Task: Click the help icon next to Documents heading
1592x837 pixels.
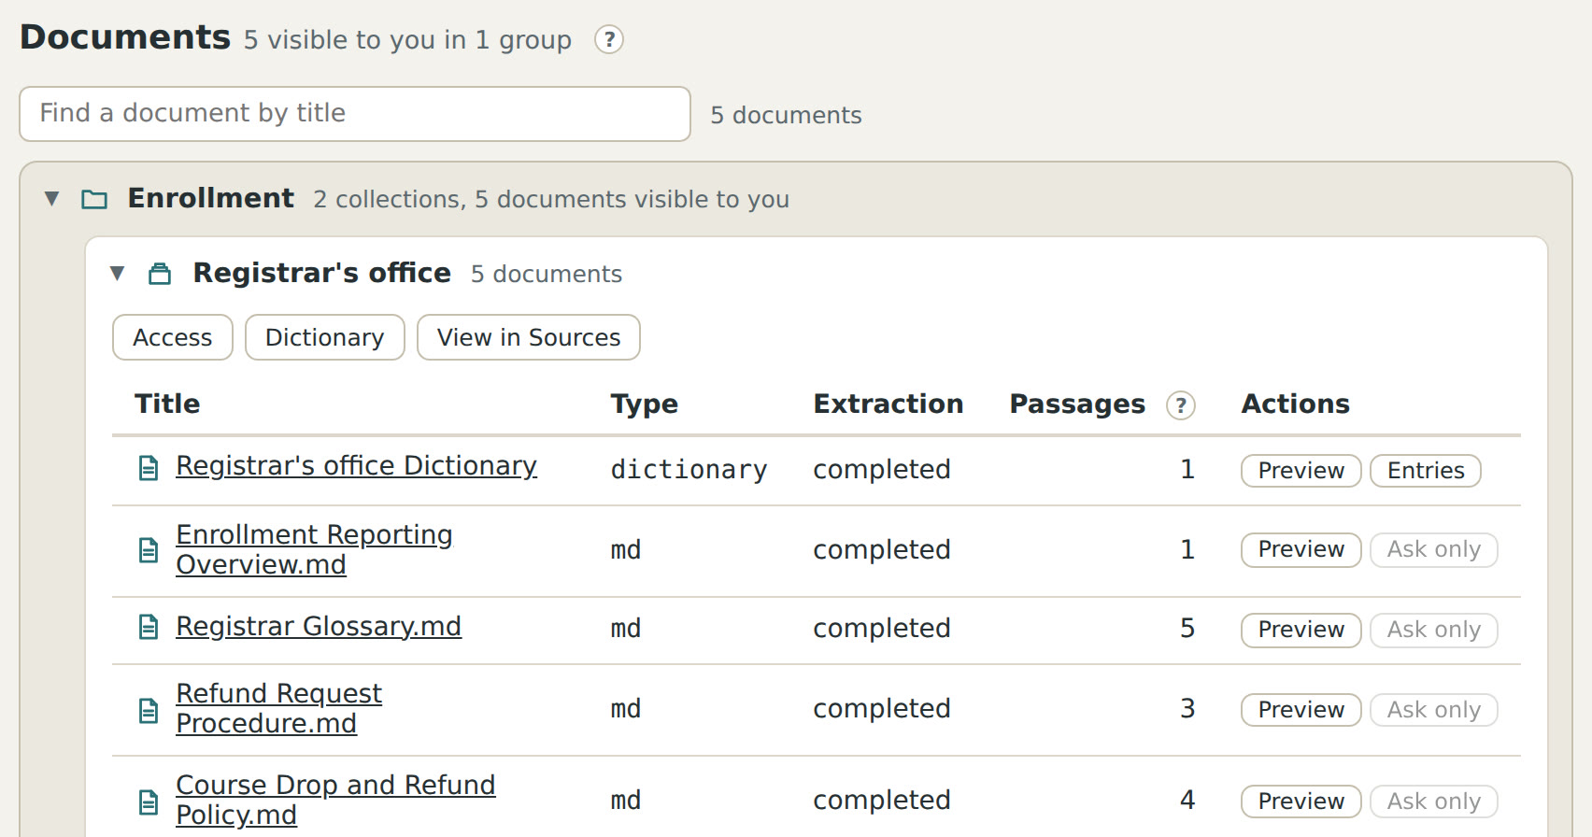Action: (609, 40)
